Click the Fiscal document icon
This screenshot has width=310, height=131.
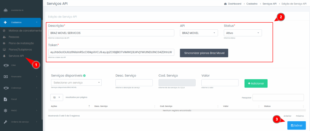tap(5, 99)
